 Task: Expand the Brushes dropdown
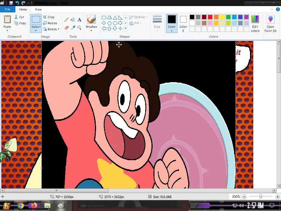[x=91, y=30]
